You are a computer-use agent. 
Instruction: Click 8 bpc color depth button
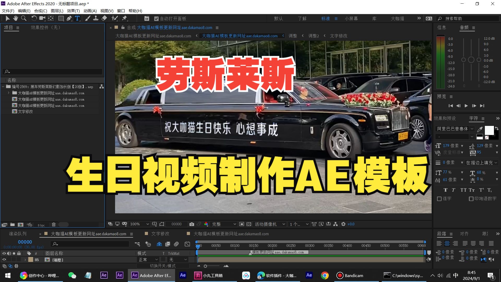tap(41, 225)
